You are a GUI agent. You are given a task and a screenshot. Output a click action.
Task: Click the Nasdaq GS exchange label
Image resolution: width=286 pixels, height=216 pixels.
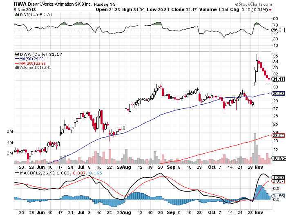(105, 4)
